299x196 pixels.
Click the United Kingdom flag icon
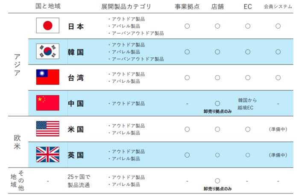47,155
